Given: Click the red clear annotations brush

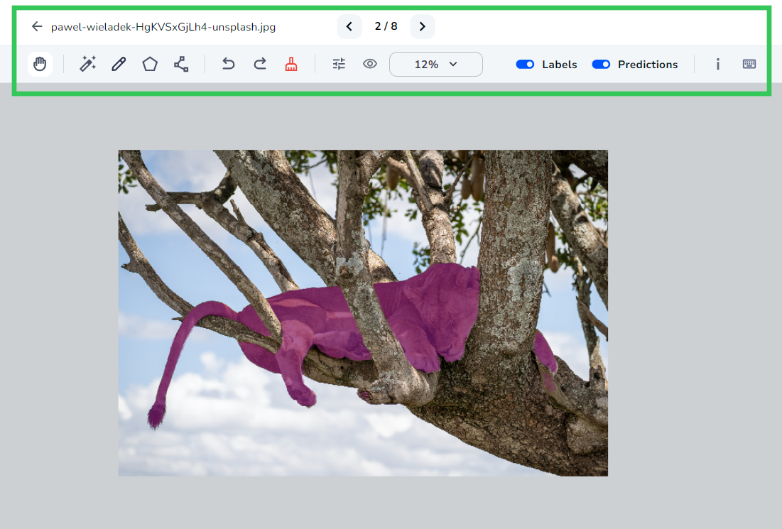Looking at the screenshot, I should (291, 64).
